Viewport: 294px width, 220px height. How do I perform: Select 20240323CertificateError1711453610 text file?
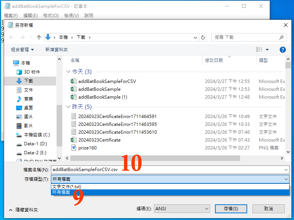pyautogui.click(x=118, y=132)
